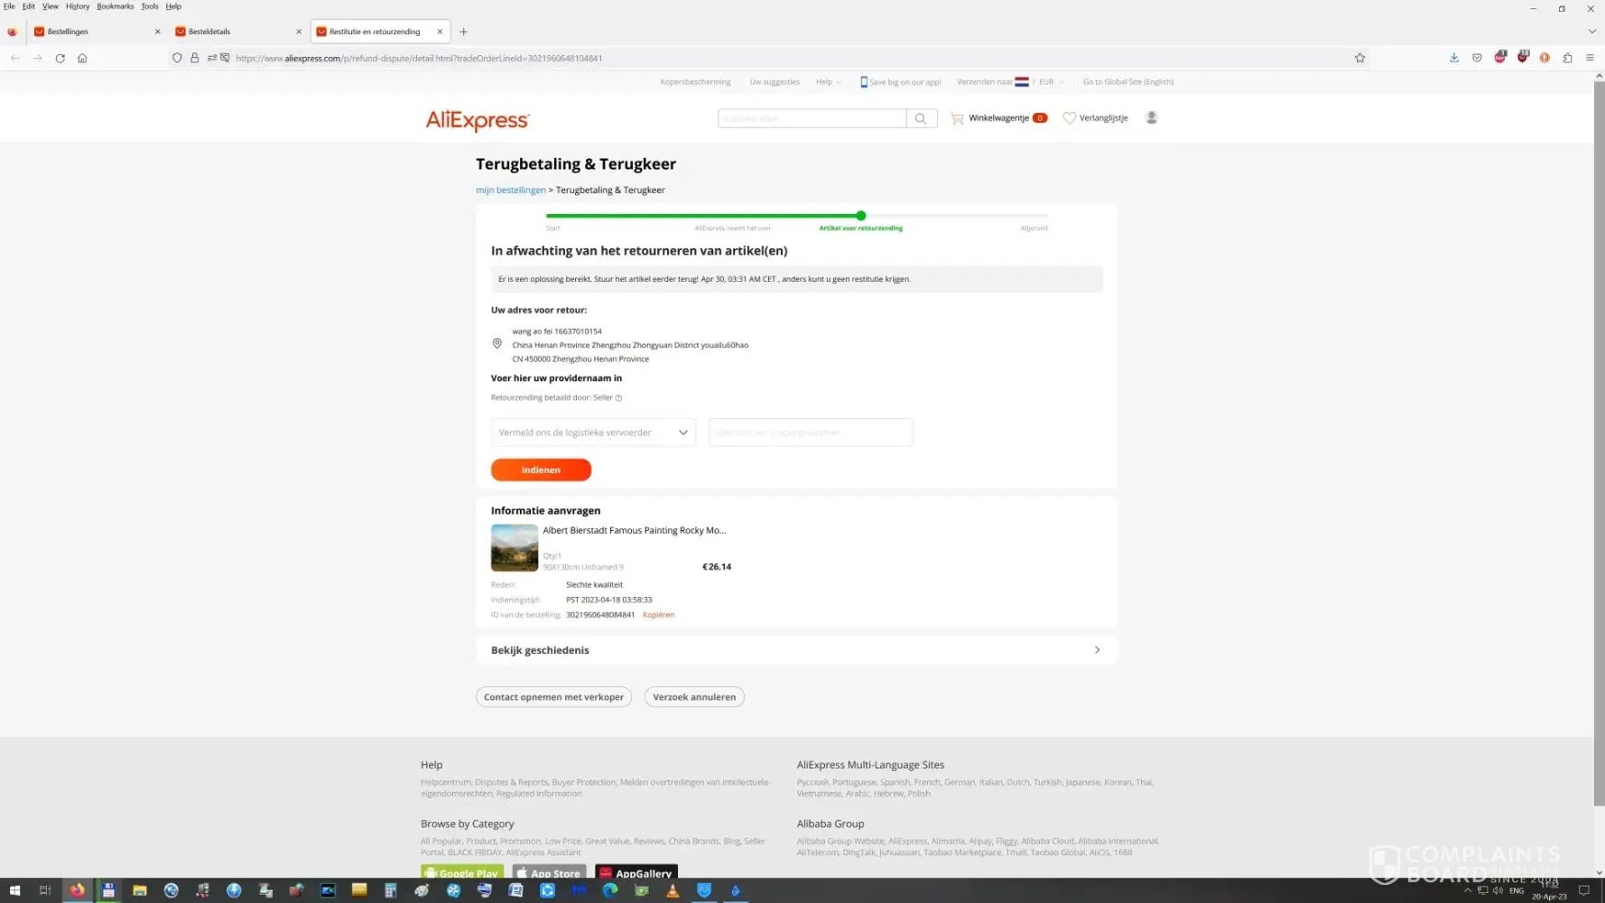Click the product title Albert Bierstadt Famous Painting
The image size is (1605, 903).
pos(635,531)
